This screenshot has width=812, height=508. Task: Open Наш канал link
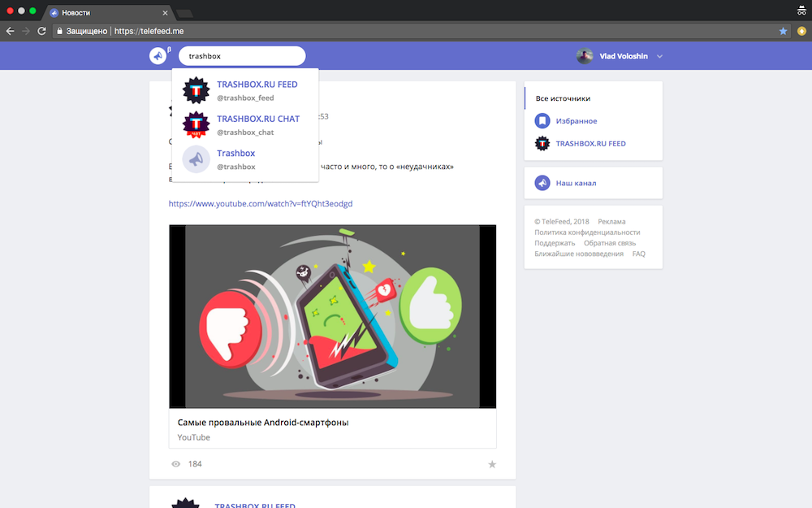click(576, 183)
